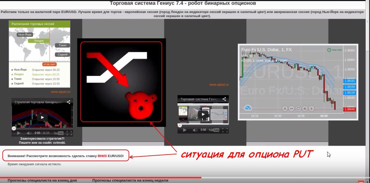Screen dimensions: 370x183
Task: Click the red 1.38040 current price label
Action: tap(349, 110)
